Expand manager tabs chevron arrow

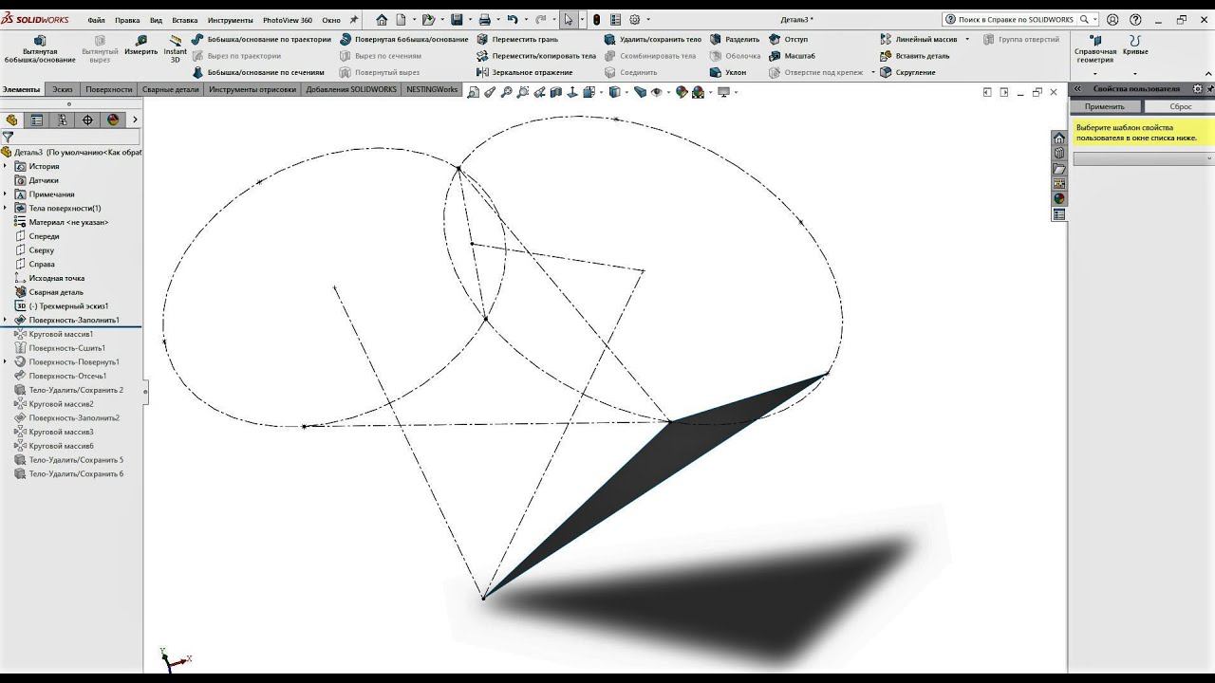pyautogui.click(x=135, y=120)
